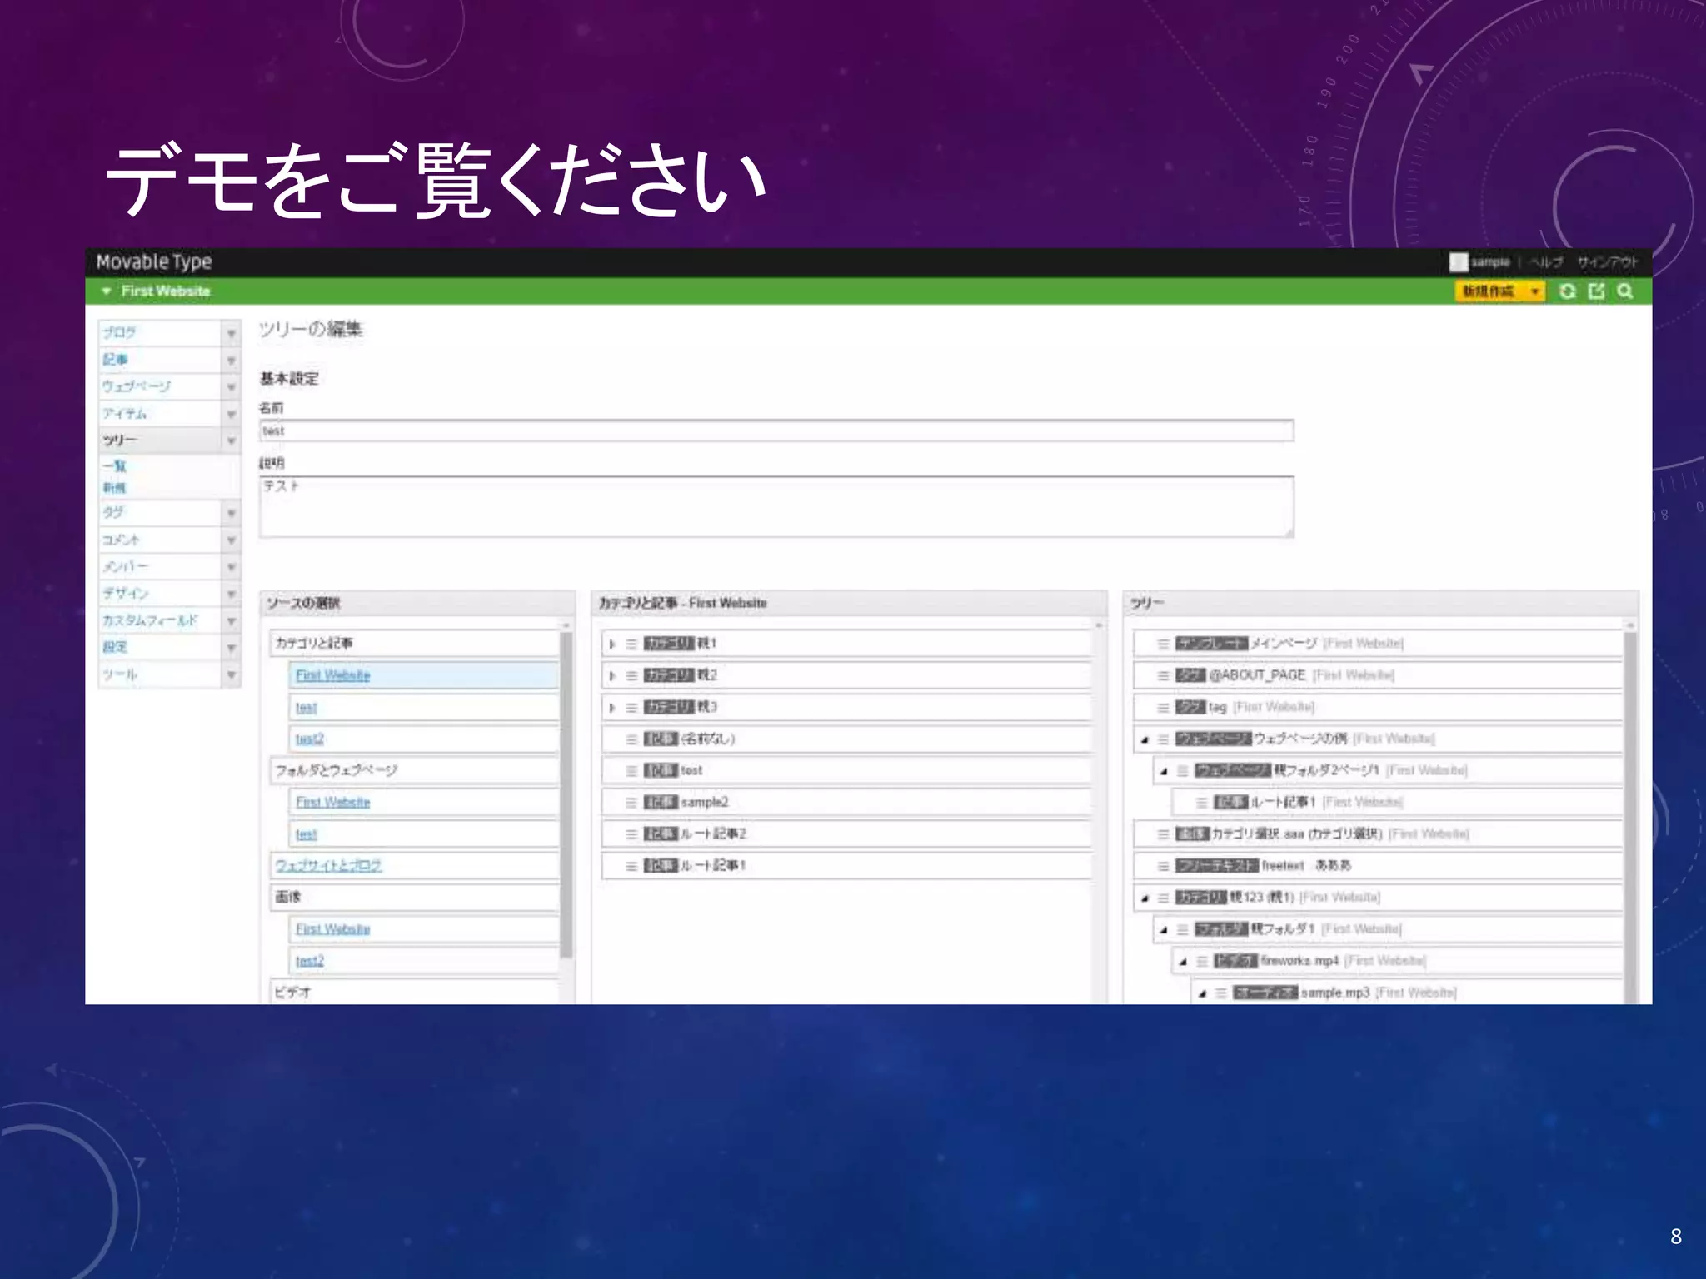Click the sample user avatar icon
The width and height of the screenshot is (1706, 1279).
coord(1458,262)
